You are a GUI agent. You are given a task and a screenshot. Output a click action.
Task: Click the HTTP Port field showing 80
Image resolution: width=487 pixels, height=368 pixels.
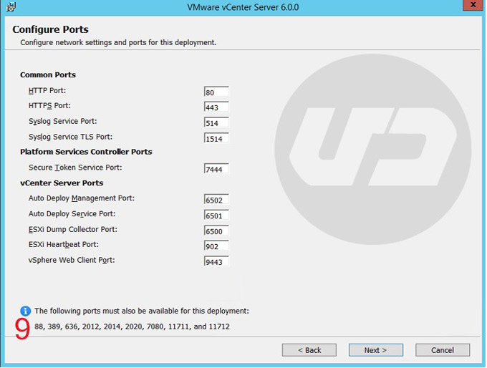click(x=216, y=92)
